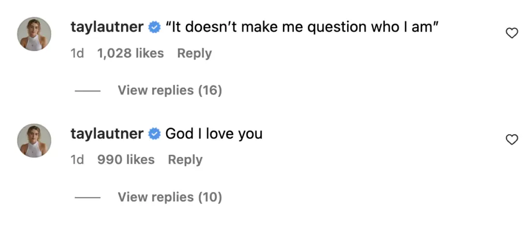Open taylautner username on "God I love you" comment

pyautogui.click(x=107, y=134)
